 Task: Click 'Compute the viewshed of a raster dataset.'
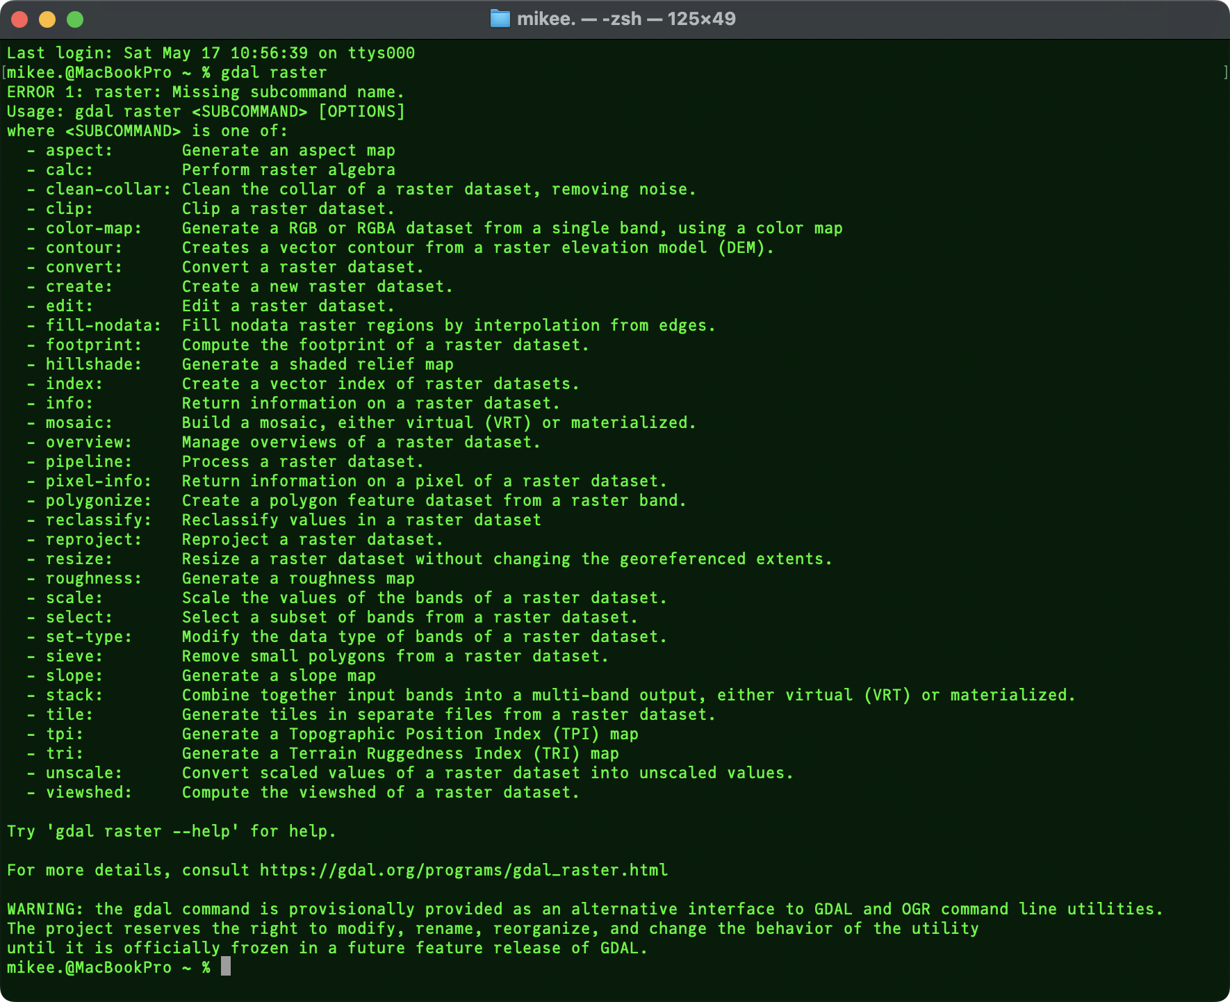point(382,792)
